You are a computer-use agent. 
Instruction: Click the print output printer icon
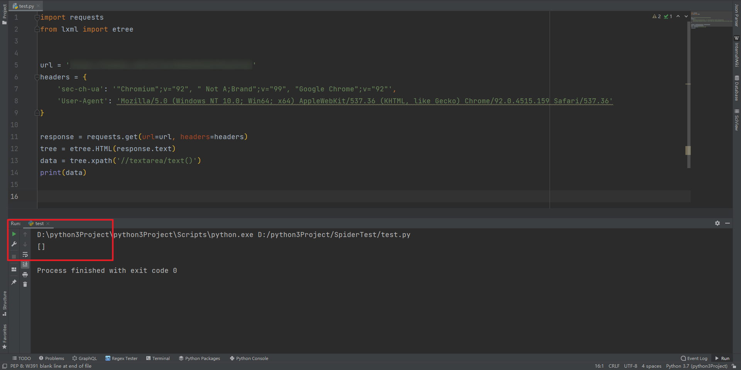(25, 274)
